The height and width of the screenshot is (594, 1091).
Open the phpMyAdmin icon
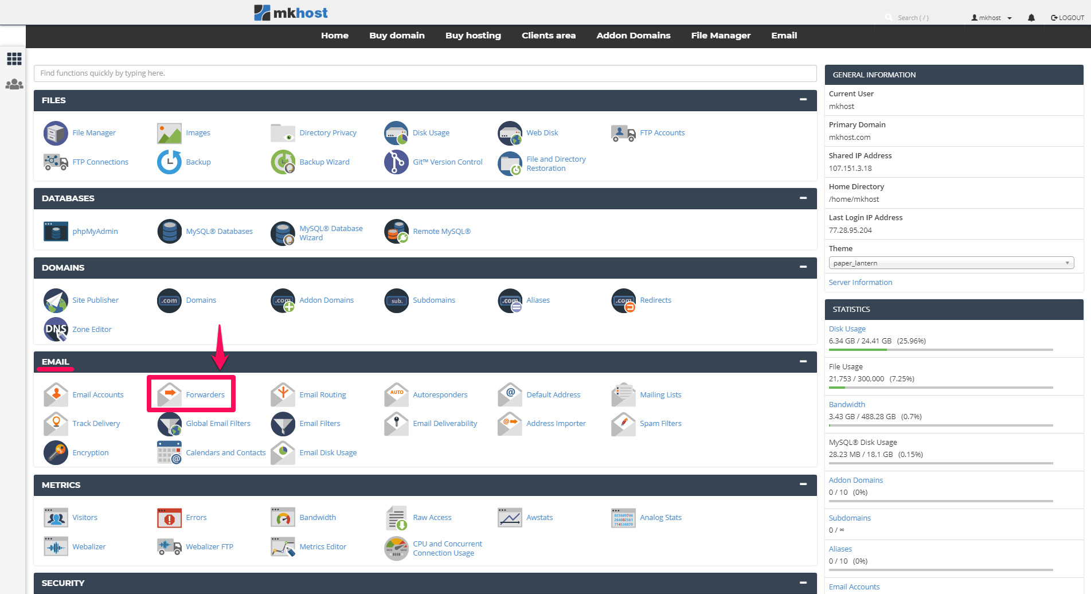[56, 232]
